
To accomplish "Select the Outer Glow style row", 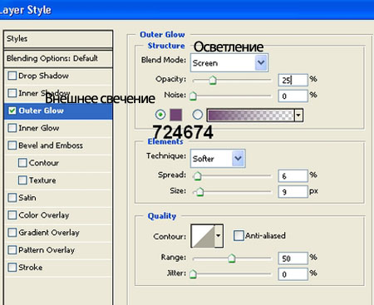I will pos(58,111).
